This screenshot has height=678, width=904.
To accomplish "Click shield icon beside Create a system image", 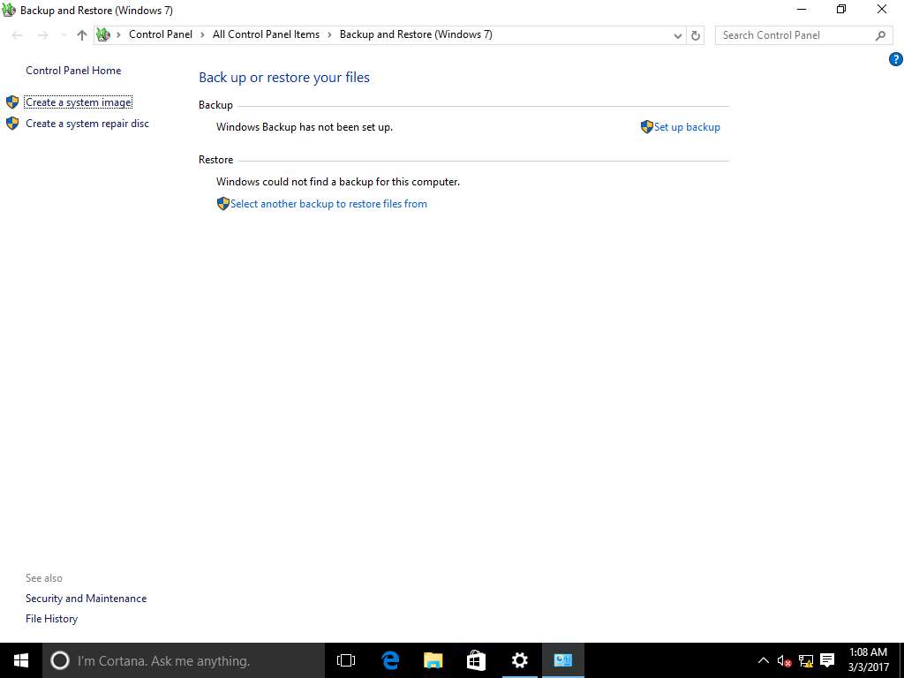I will click(x=12, y=102).
